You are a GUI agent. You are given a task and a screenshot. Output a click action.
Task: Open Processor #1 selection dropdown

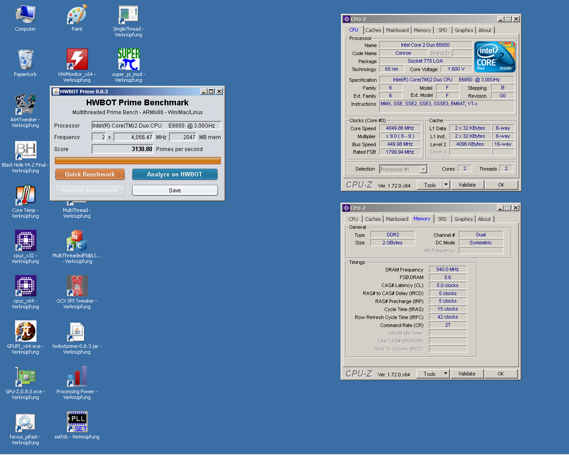pyautogui.click(x=403, y=169)
